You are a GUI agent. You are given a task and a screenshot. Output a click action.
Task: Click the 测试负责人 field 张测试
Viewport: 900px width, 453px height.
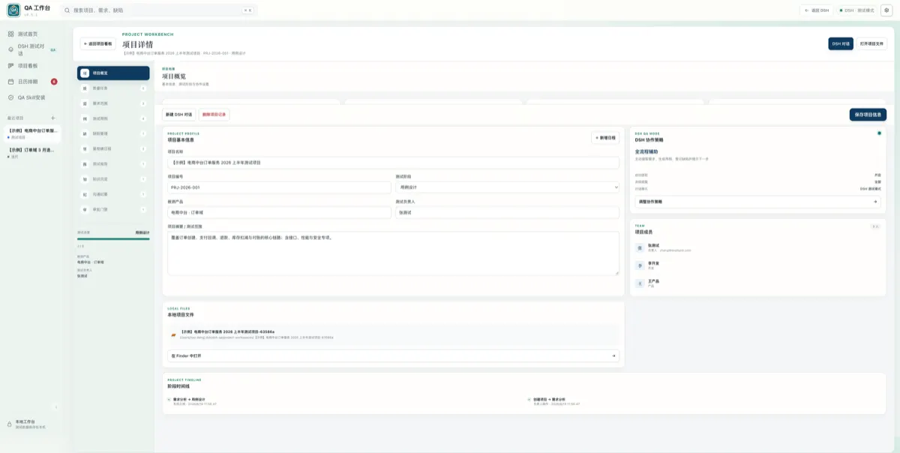(x=507, y=212)
